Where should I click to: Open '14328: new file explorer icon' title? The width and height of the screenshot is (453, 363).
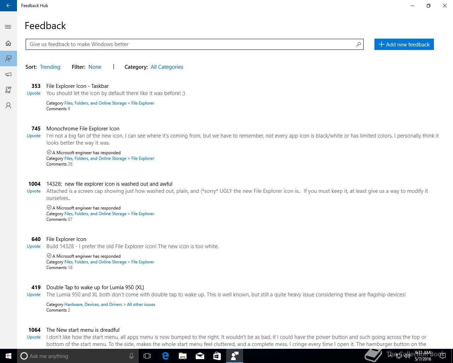pos(109,184)
